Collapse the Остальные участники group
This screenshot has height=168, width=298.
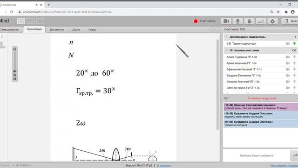[x=226, y=50]
